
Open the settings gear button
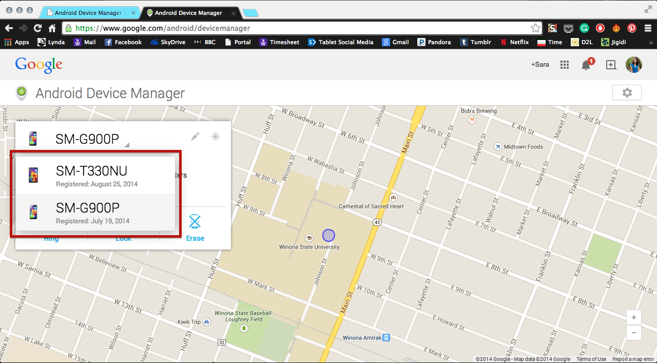pyautogui.click(x=627, y=93)
